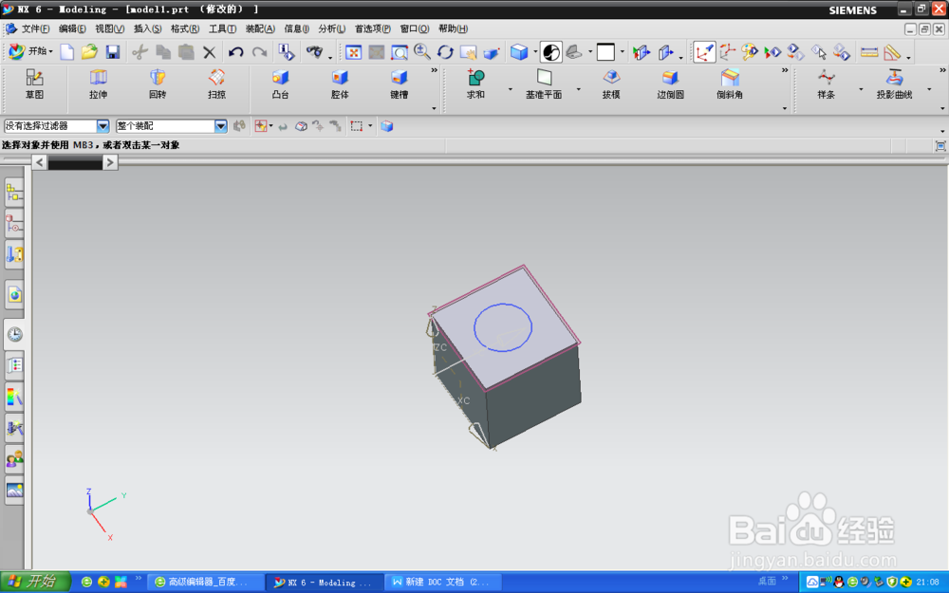
Task: Switch to 新建 DOC 文档 taskbar window
Action: [444, 582]
